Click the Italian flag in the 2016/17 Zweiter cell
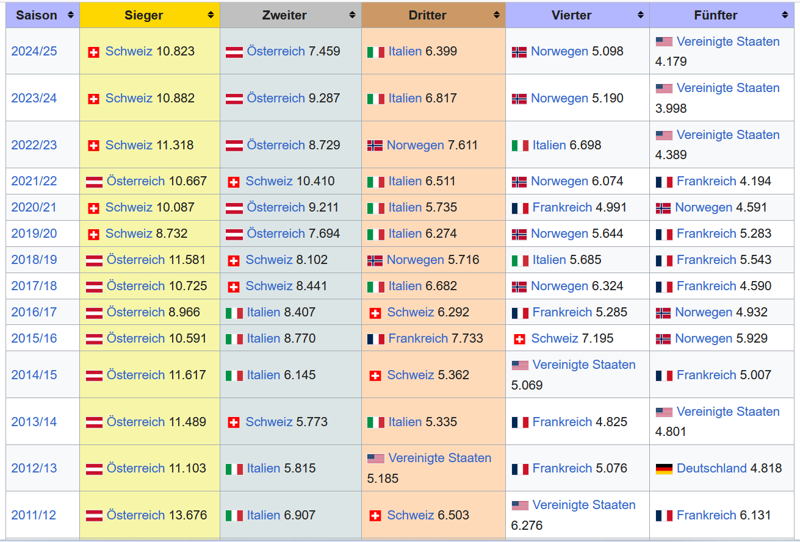800x542 pixels. (234, 313)
